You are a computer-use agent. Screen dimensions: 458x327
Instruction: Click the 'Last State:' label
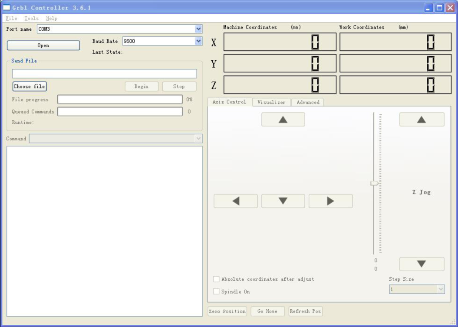coord(107,52)
